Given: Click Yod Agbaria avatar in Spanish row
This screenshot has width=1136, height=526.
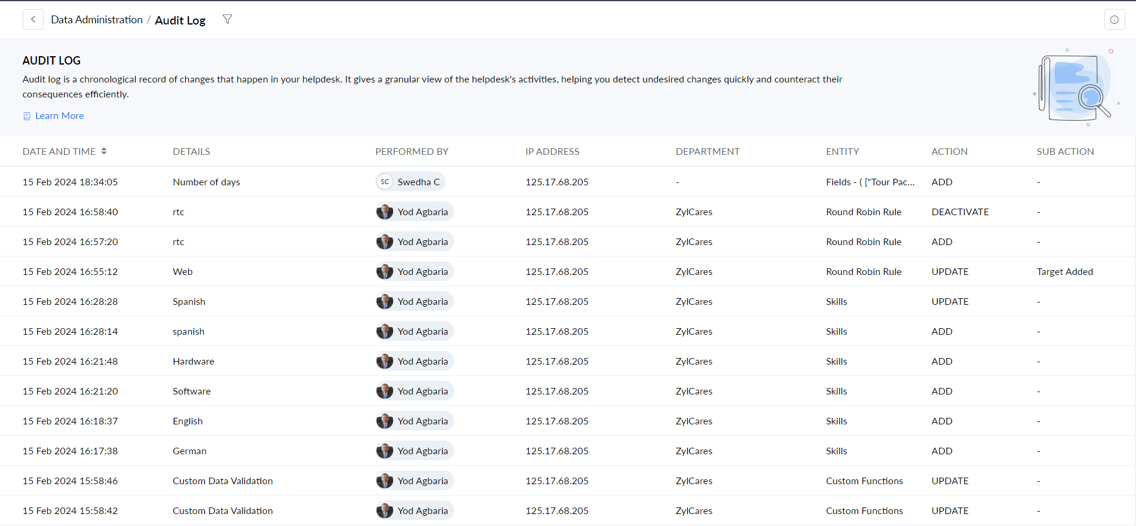Looking at the screenshot, I should pyautogui.click(x=385, y=301).
